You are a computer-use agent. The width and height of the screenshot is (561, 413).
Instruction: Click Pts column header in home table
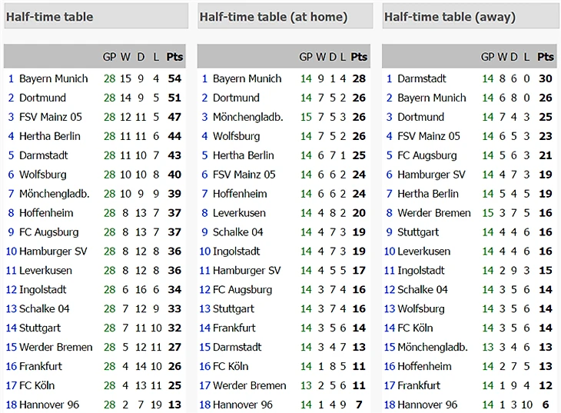coord(359,57)
